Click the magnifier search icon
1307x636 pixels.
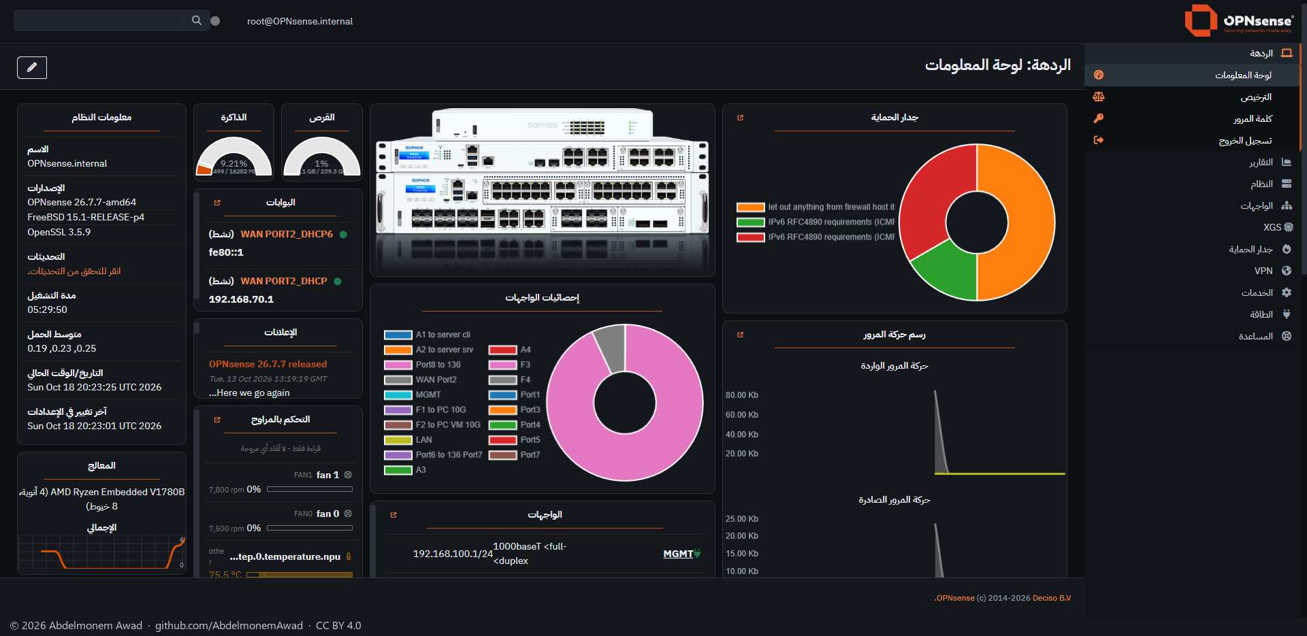[x=197, y=20]
